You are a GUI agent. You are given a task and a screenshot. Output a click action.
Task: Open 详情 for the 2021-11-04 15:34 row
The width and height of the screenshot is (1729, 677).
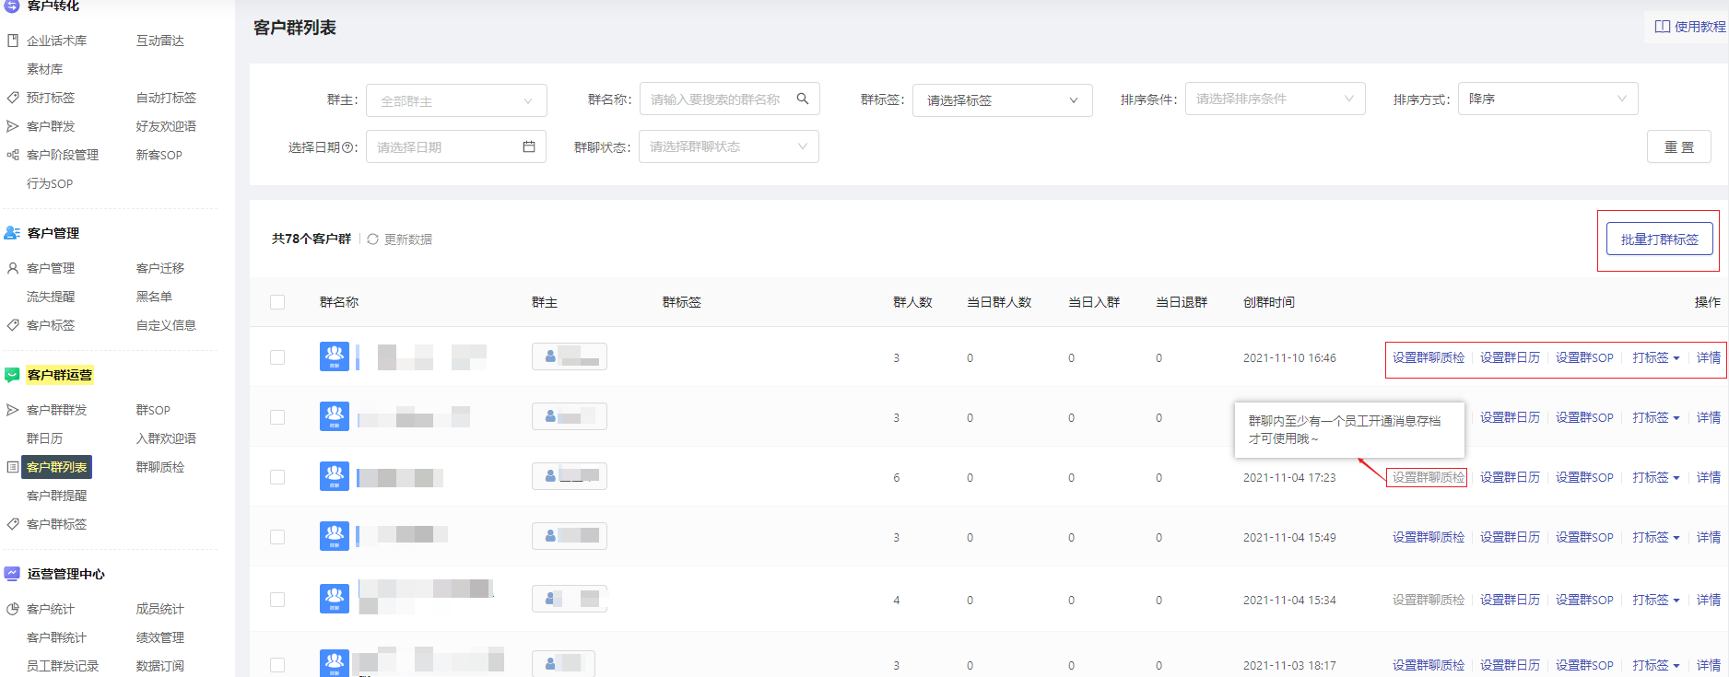coord(1709,600)
